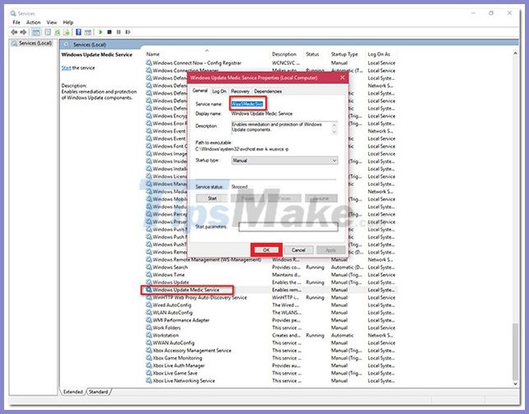Click the Start parameters input field

pyautogui.click(x=288, y=226)
